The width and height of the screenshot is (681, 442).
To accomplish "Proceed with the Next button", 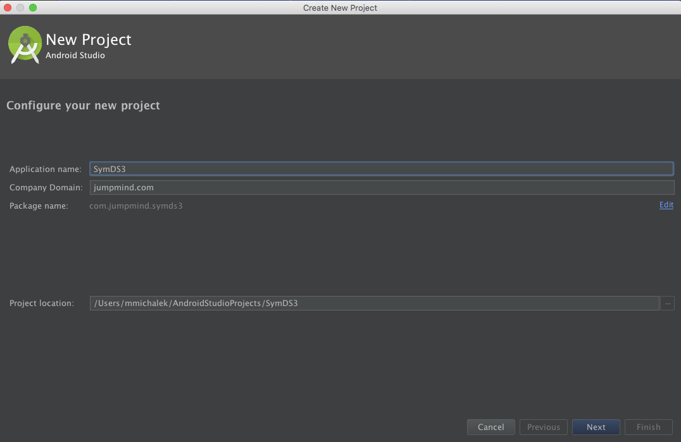I will (x=596, y=427).
